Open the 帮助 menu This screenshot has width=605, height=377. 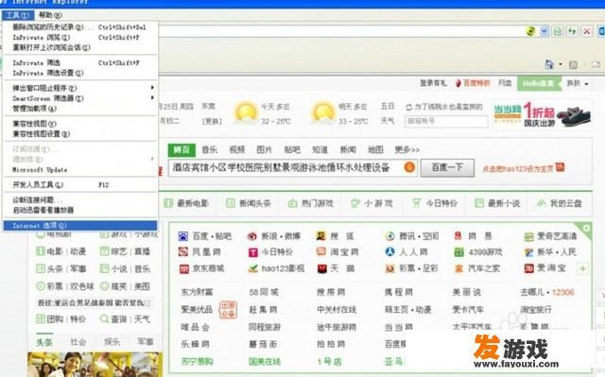pos(50,15)
